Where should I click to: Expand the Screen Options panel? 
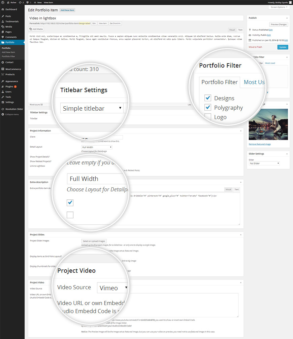(279, 7)
